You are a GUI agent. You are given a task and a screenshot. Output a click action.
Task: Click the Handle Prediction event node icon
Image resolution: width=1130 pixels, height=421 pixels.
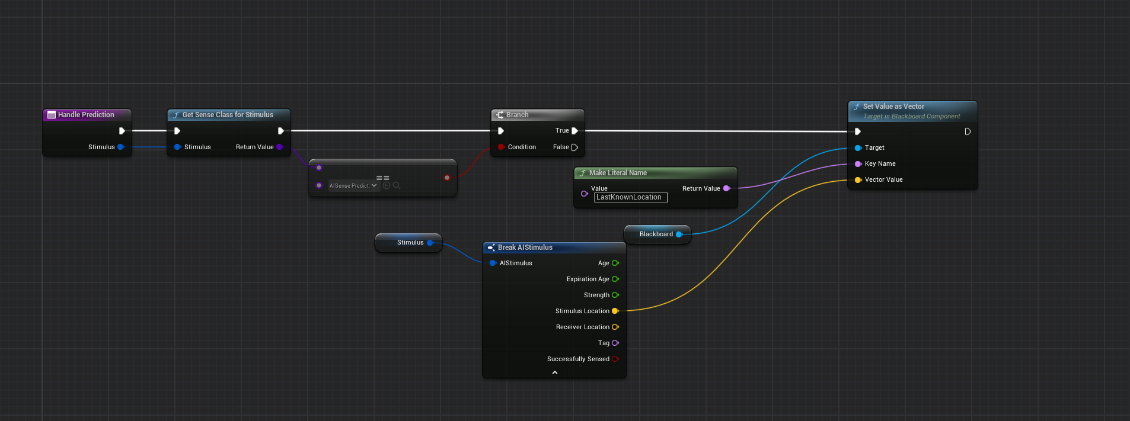(x=52, y=115)
